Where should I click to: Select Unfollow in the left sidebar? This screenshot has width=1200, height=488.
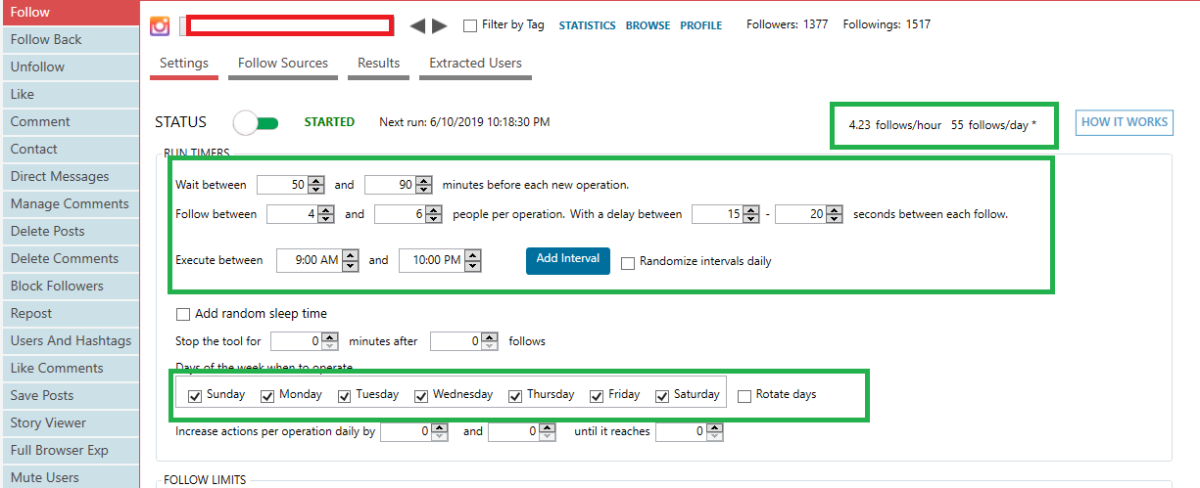tap(37, 67)
